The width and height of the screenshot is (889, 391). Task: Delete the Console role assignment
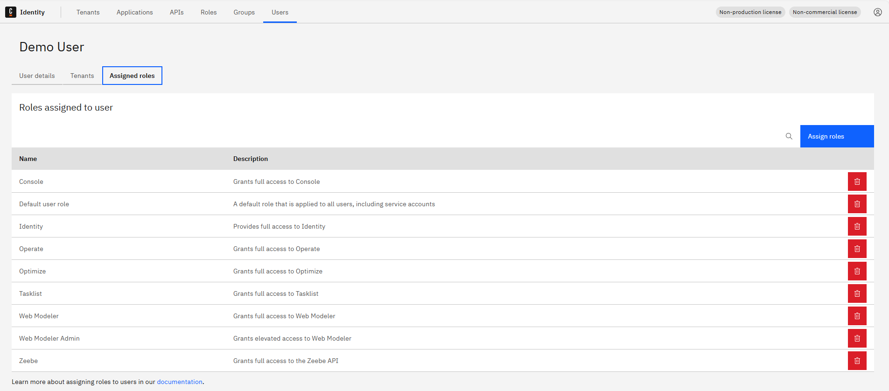[857, 182]
